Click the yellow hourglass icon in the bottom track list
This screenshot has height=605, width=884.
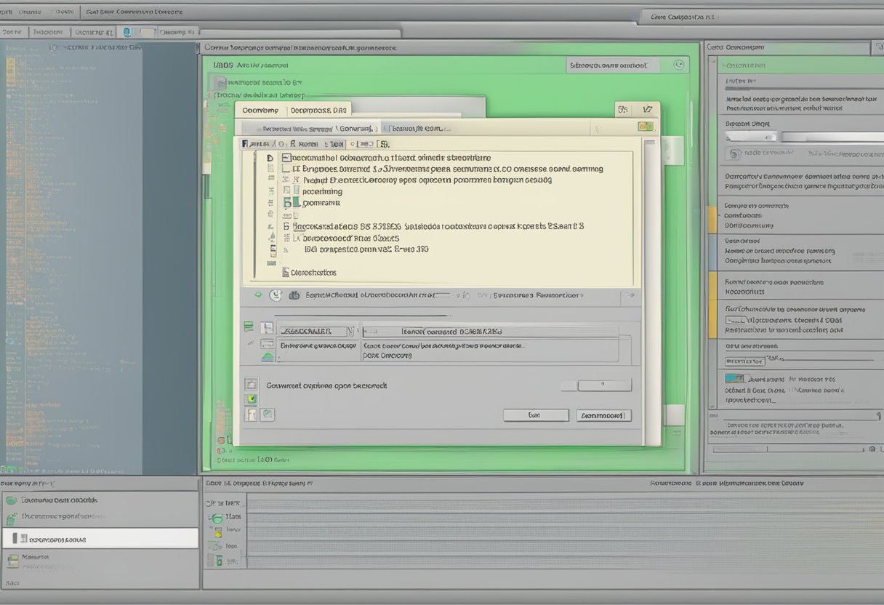click(x=216, y=545)
